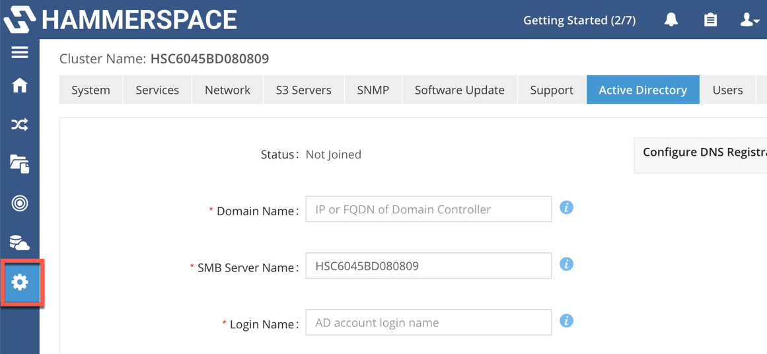Show info for Domain Name field
Viewport: 767px width, 354px height.
click(566, 208)
